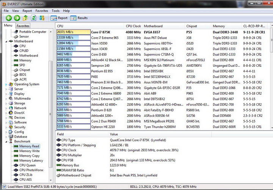Click the 13339 MB/s result bar
Screen dimensions: 273x190
tap(74, 38)
